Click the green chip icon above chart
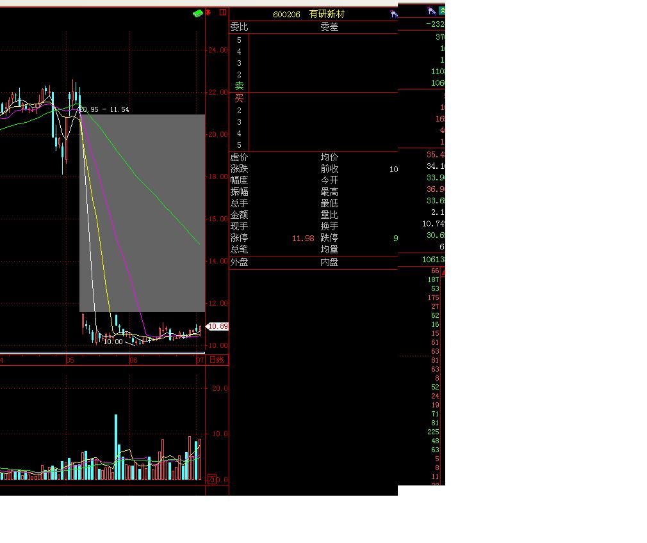Screen dimensions: 647x543 pyautogui.click(x=199, y=13)
